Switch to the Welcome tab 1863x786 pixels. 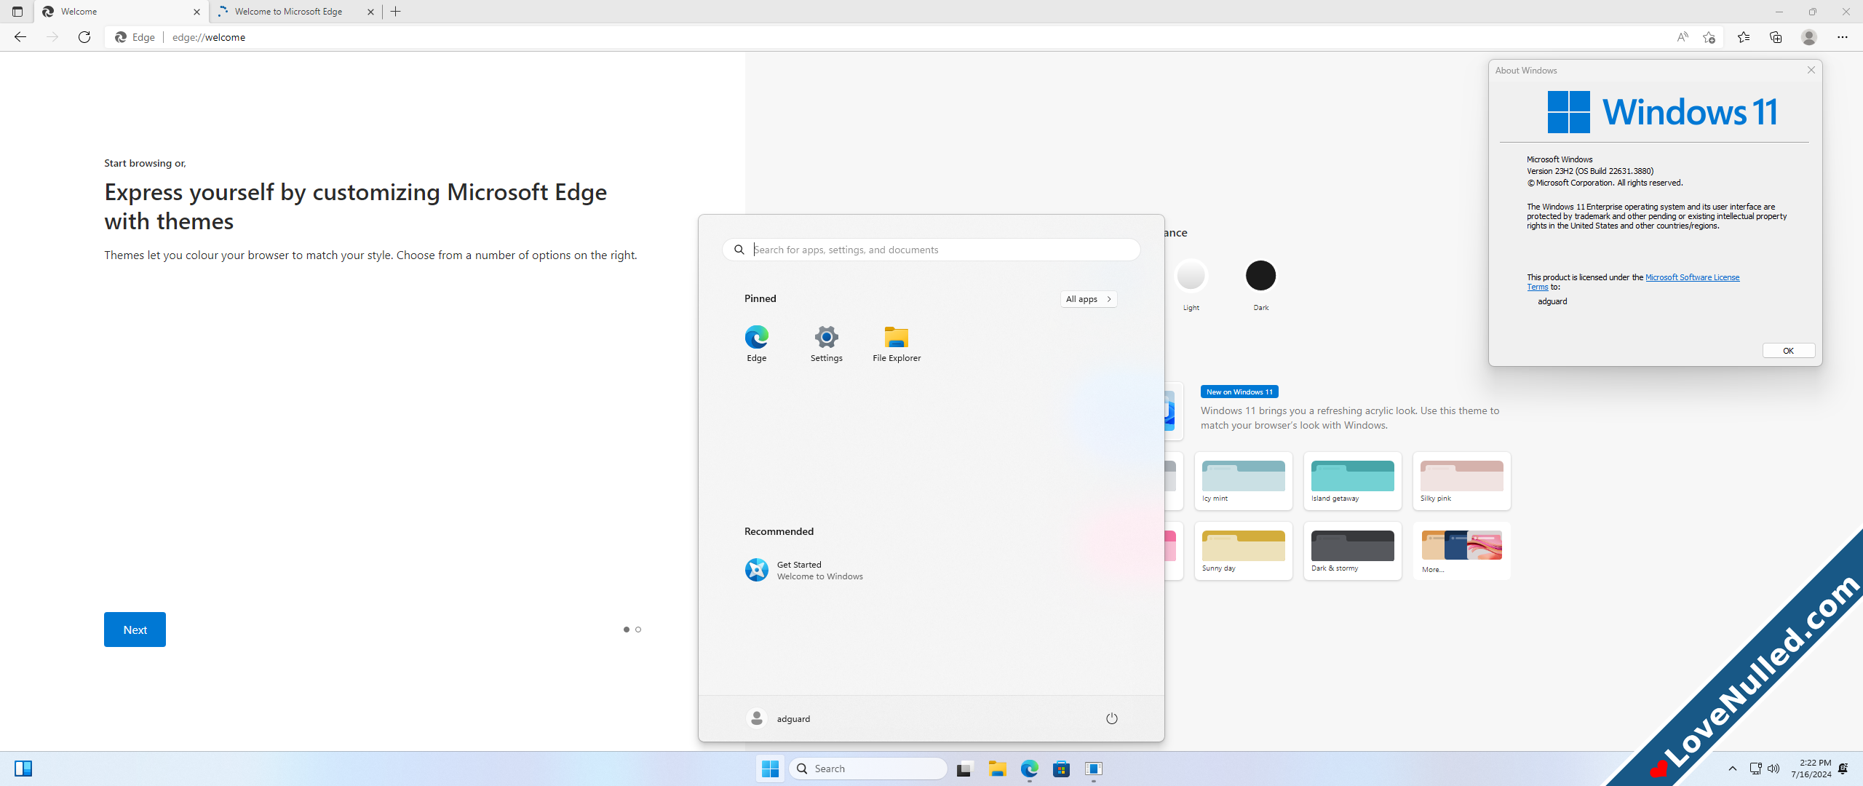click(121, 12)
